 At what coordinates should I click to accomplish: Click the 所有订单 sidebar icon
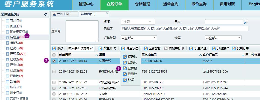(7, 87)
